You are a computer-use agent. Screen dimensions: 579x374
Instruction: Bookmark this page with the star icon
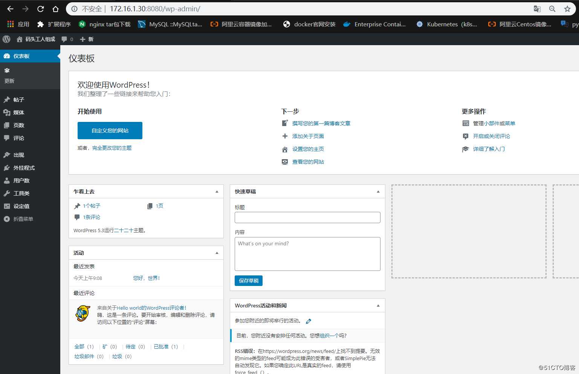pyautogui.click(x=567, y=9)
